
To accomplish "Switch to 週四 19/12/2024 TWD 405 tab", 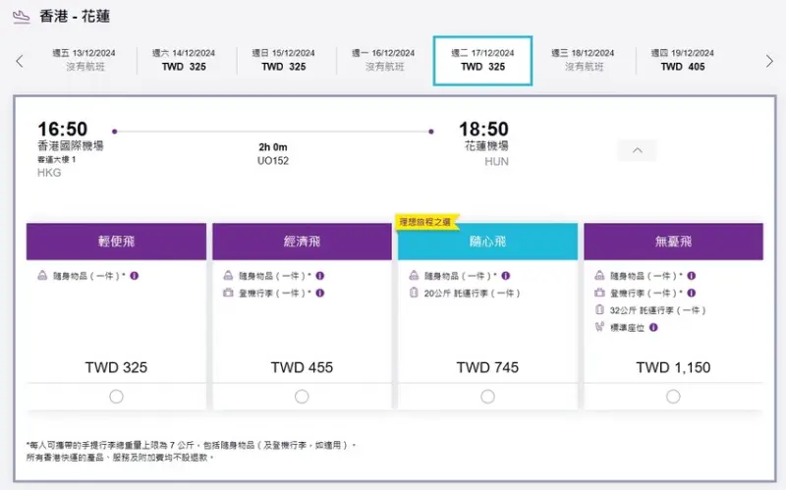I will click(x=686, y=60).
